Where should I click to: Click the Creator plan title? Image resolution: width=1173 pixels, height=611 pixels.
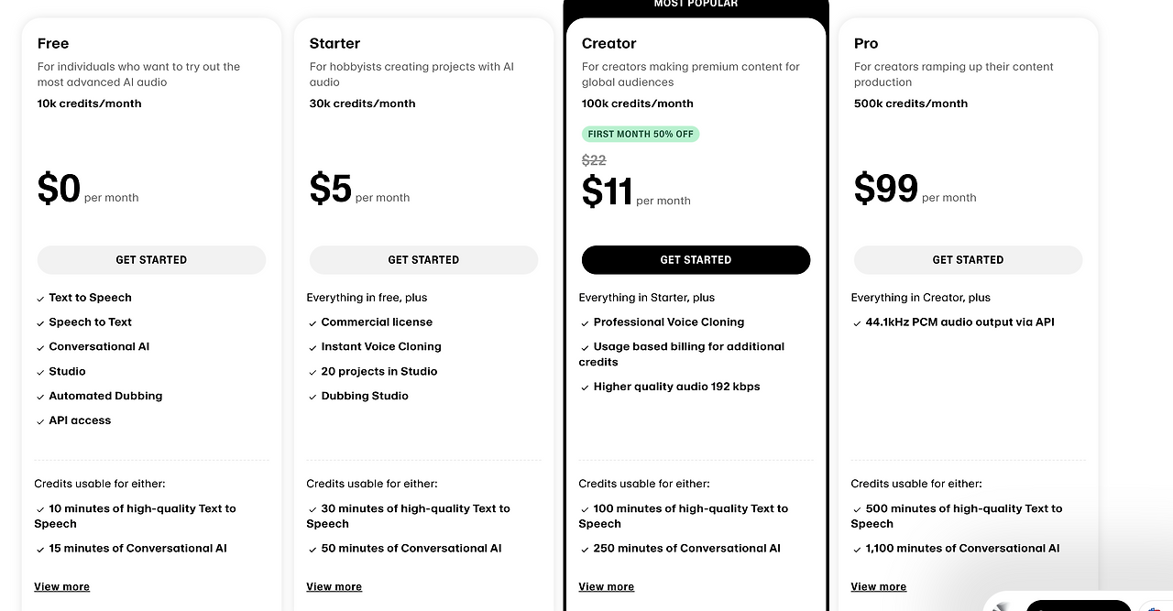[608, 43]
